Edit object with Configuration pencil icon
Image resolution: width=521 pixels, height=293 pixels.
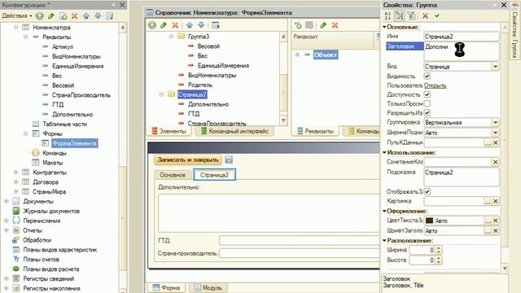pyautogui.click(x=50, y=15)
